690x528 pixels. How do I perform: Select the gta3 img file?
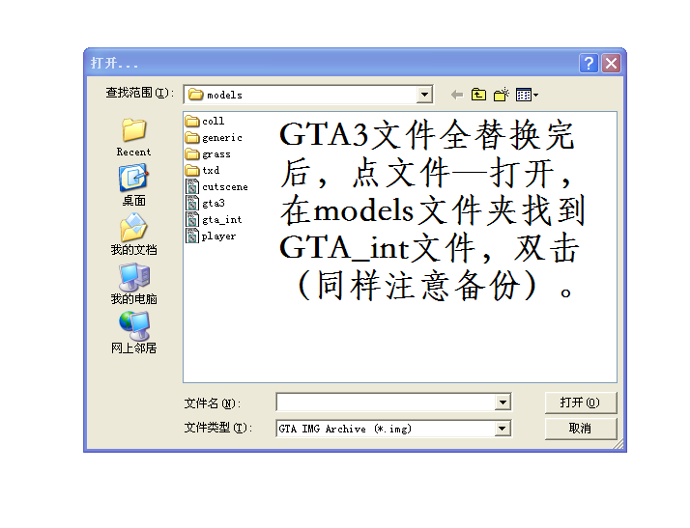(213, 204)
